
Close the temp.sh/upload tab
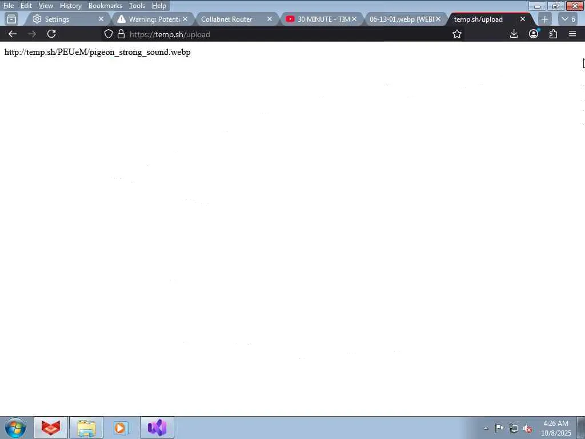tap(523, 19)
